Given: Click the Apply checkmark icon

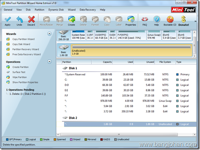Looking at the screenshot, I should 8,19.
